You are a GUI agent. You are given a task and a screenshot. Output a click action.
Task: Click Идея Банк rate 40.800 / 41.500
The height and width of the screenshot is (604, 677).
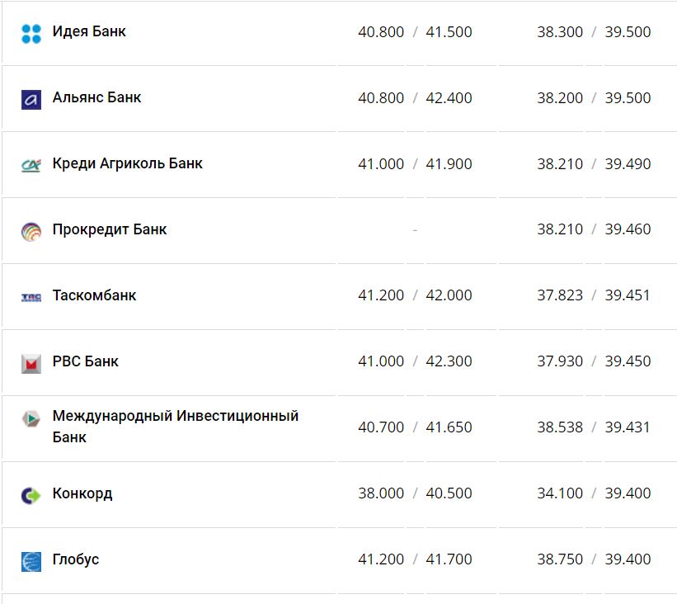[415, 32]
